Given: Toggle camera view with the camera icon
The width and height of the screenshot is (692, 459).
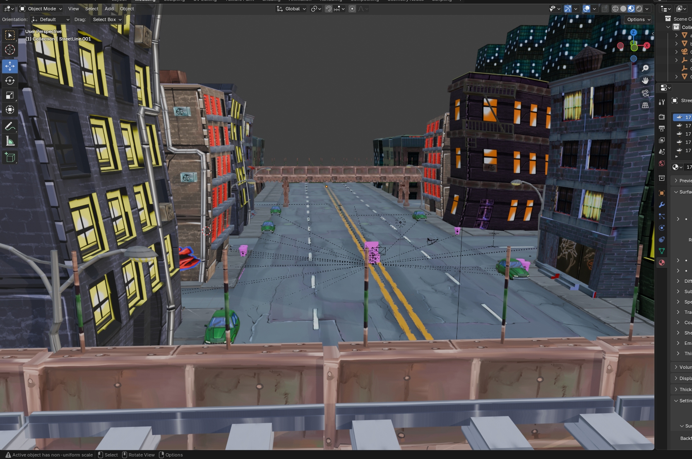Looking at the screenshot, I should (x=645, y=93).
